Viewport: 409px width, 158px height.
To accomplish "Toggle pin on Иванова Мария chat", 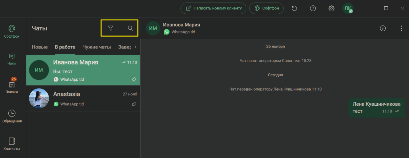I will pos(134,79).
